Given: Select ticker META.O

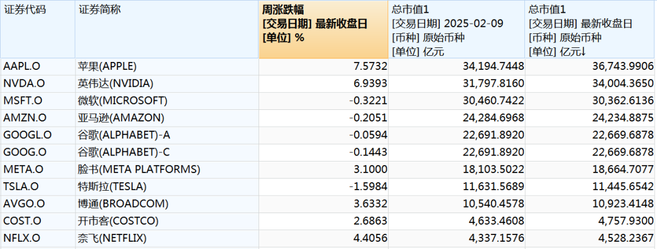Looking at the screenshot, I should point(24,169).
